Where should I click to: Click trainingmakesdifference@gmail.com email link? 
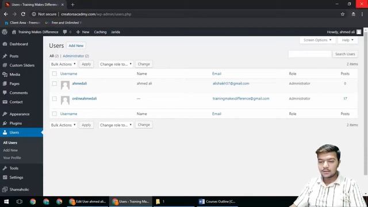241,98
